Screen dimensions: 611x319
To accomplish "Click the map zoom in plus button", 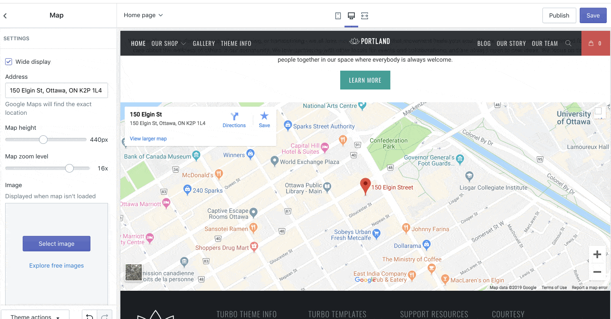I will click(597, 255).
